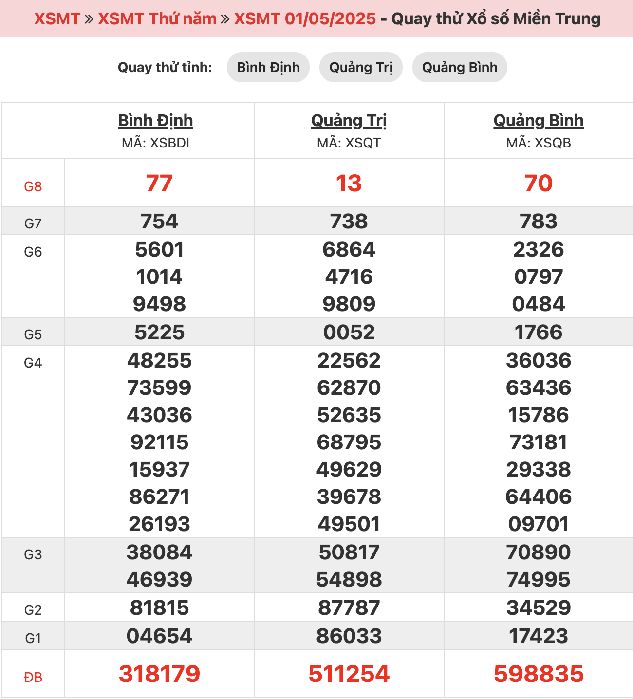Click G2 result 34529 for Quảng Bình

coord(539,608)
